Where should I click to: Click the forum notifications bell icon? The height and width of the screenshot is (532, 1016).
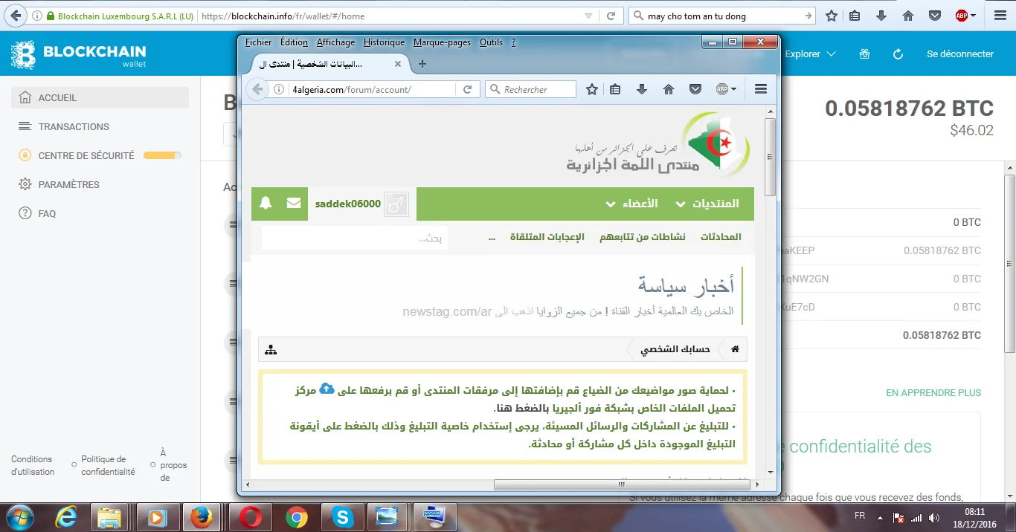pyautogui.click(x=266, y=204)
